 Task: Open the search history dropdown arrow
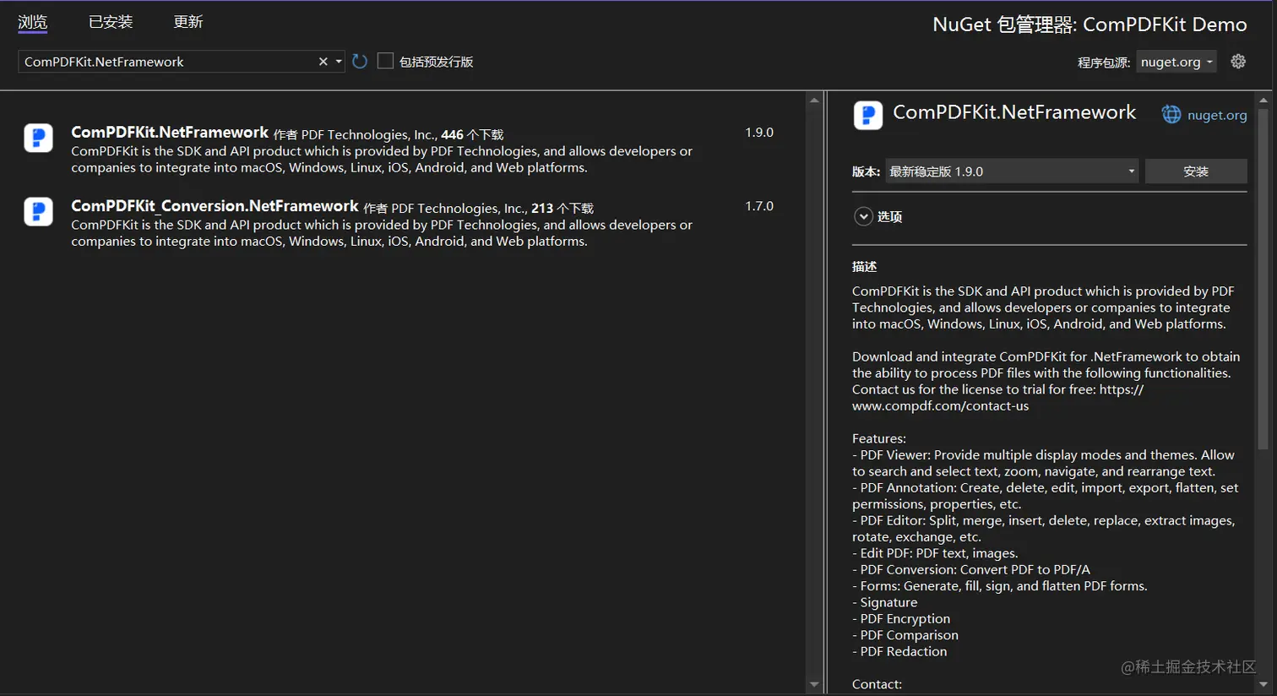click(339, 62)
